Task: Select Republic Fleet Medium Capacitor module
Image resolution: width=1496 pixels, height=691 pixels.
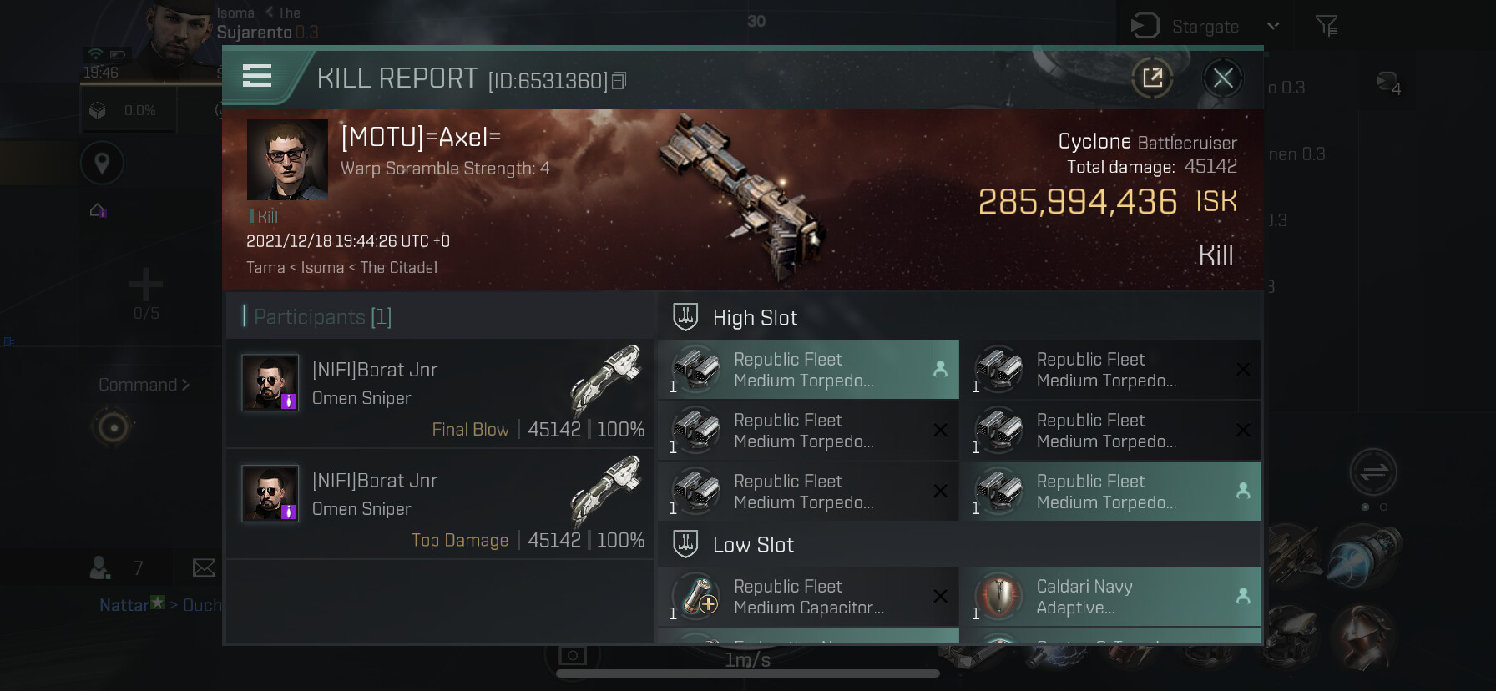Action: click(x=808, y=597)
